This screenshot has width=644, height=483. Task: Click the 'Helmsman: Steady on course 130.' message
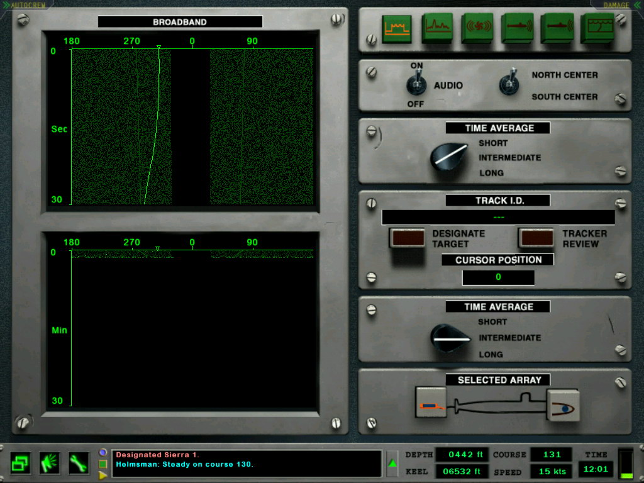pos(184,464)
